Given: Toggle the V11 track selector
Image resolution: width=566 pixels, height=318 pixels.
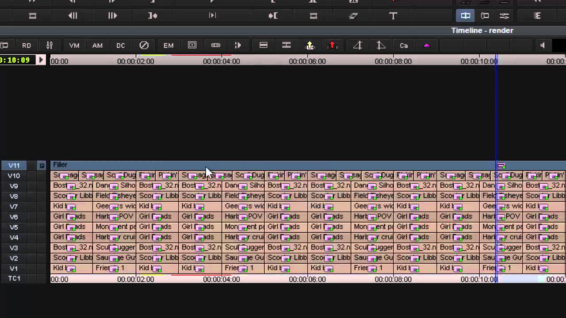Looking at the screenshot, I should 14,165.
